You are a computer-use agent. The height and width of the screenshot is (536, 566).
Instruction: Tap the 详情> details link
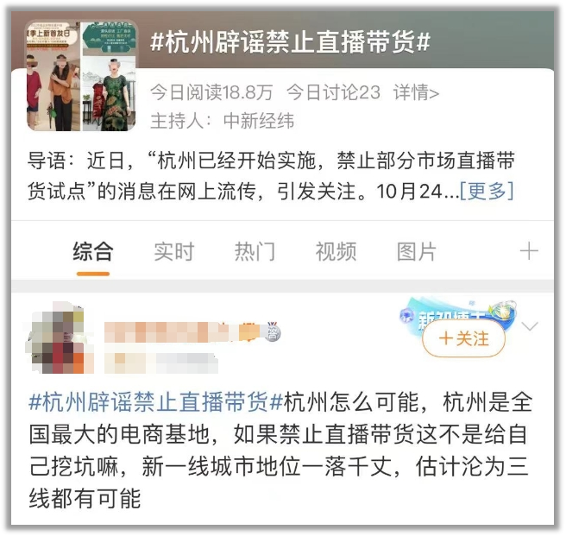point(416,92)
